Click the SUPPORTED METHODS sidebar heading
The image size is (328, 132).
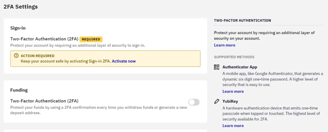pyautogui.click(x=234, y=57)
